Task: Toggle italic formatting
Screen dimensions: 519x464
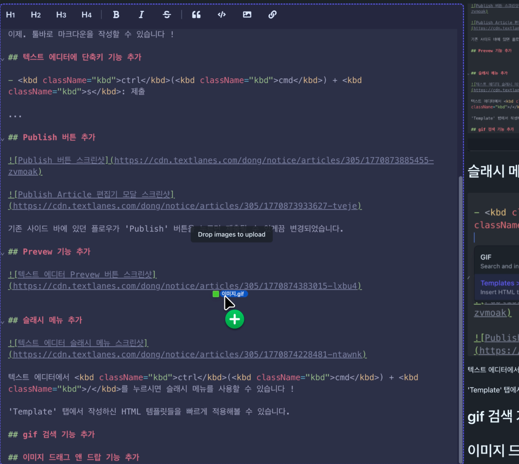Action: tap(141, 15)
